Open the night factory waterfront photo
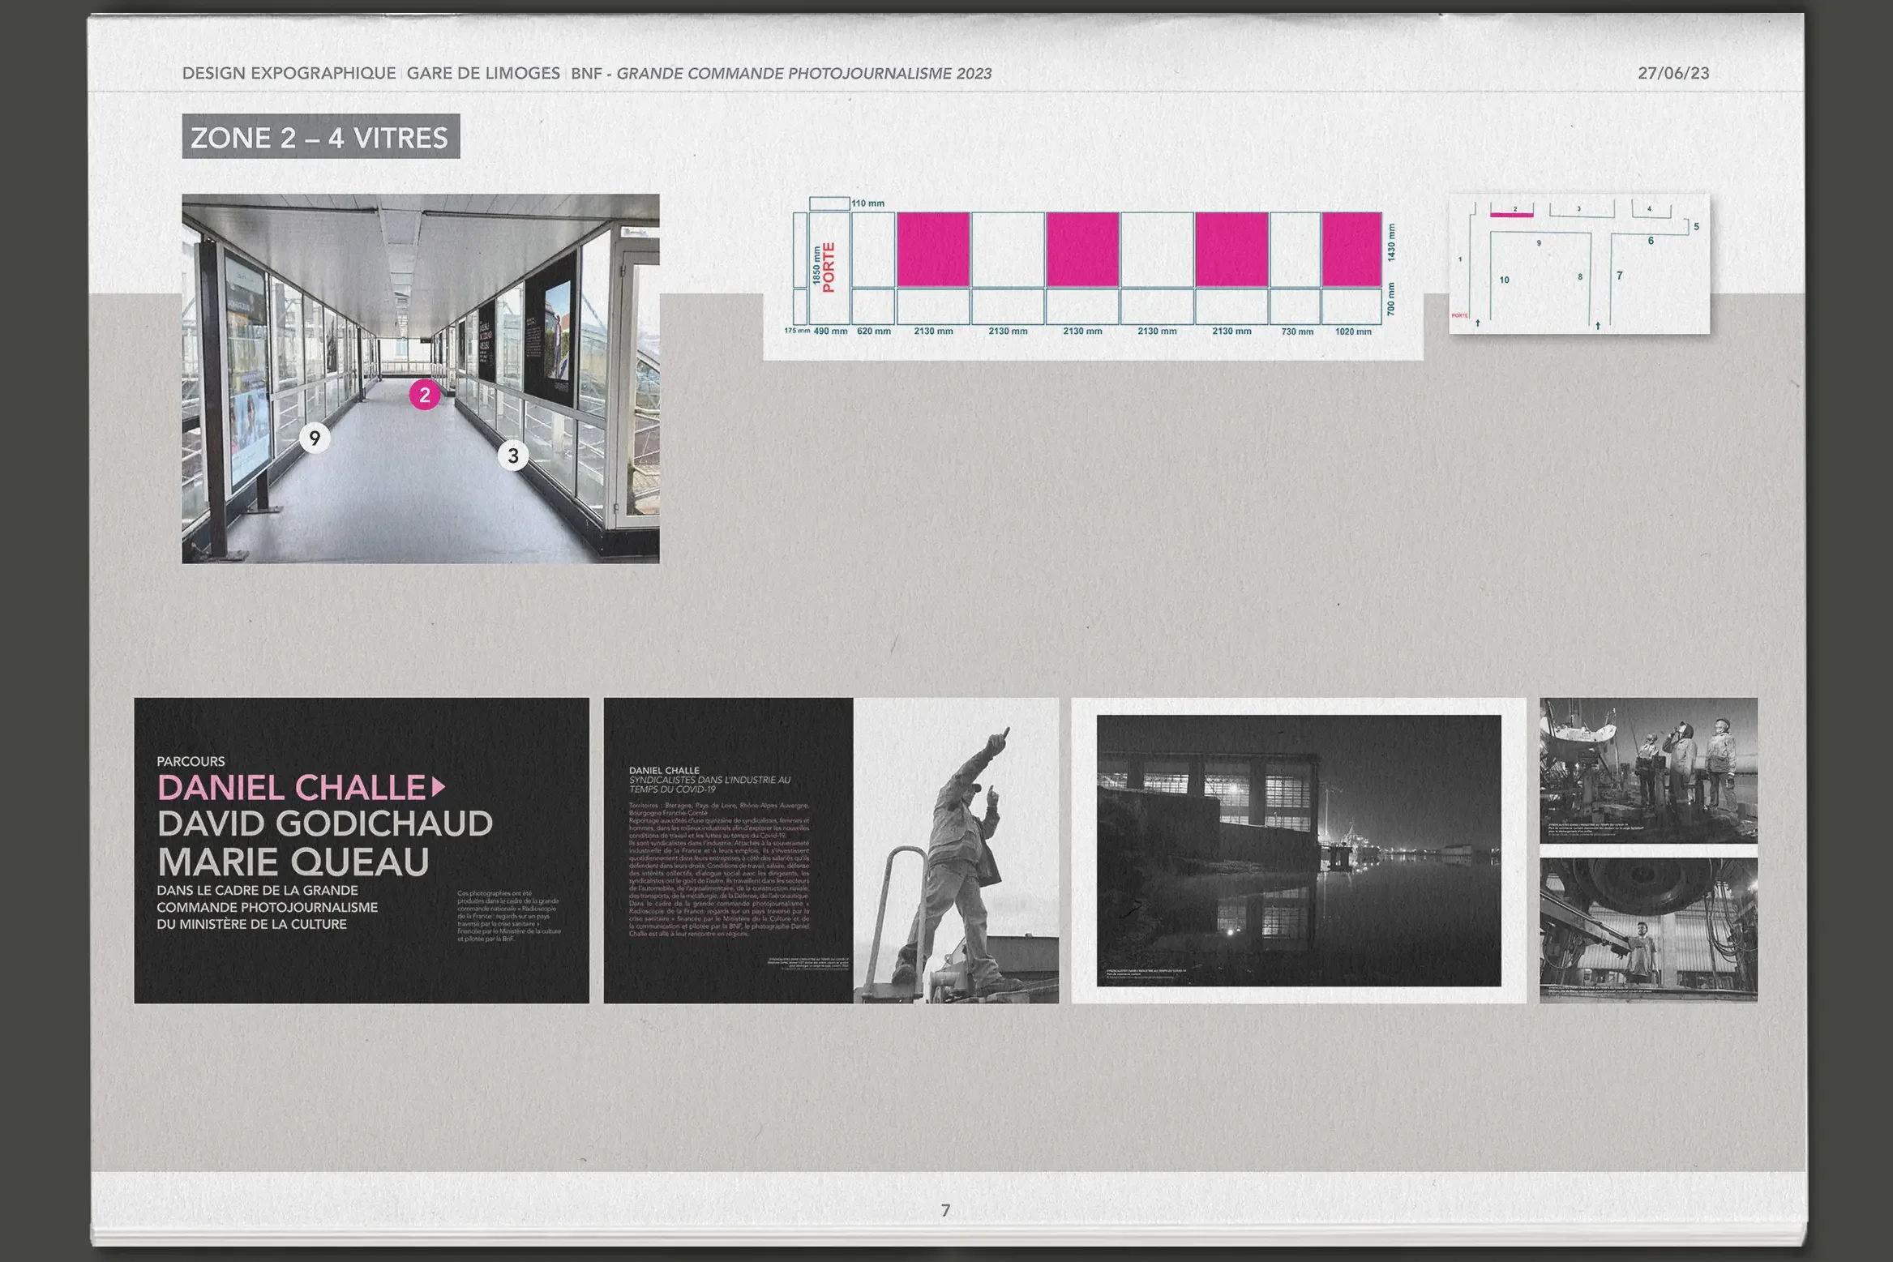The image size is (1893, 1262). [1299, 850]
